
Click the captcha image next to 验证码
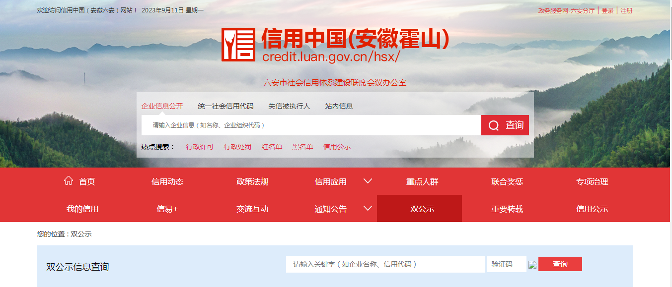[x=532, y=265]
